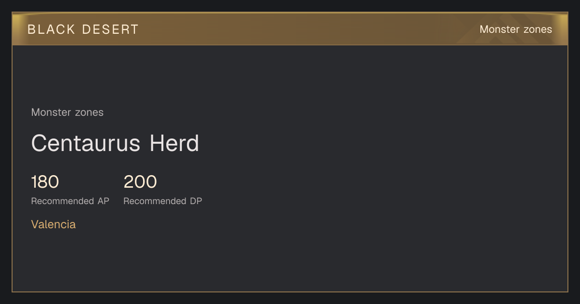This screenshot has width=580, height=304.
Task: Select the 200 recommended DP value
Action: (x=140, y=182)
